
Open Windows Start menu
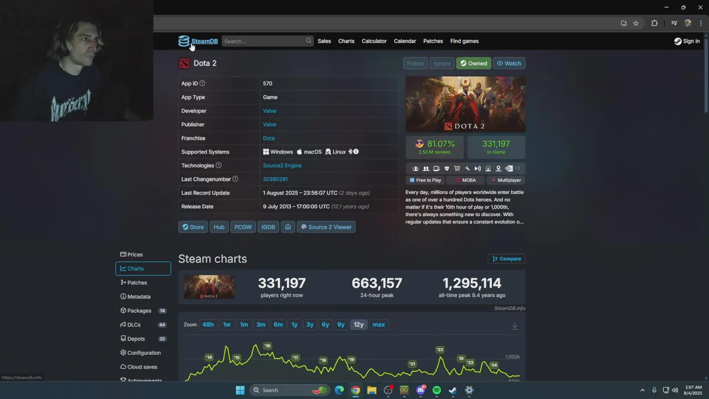(240, 390)
